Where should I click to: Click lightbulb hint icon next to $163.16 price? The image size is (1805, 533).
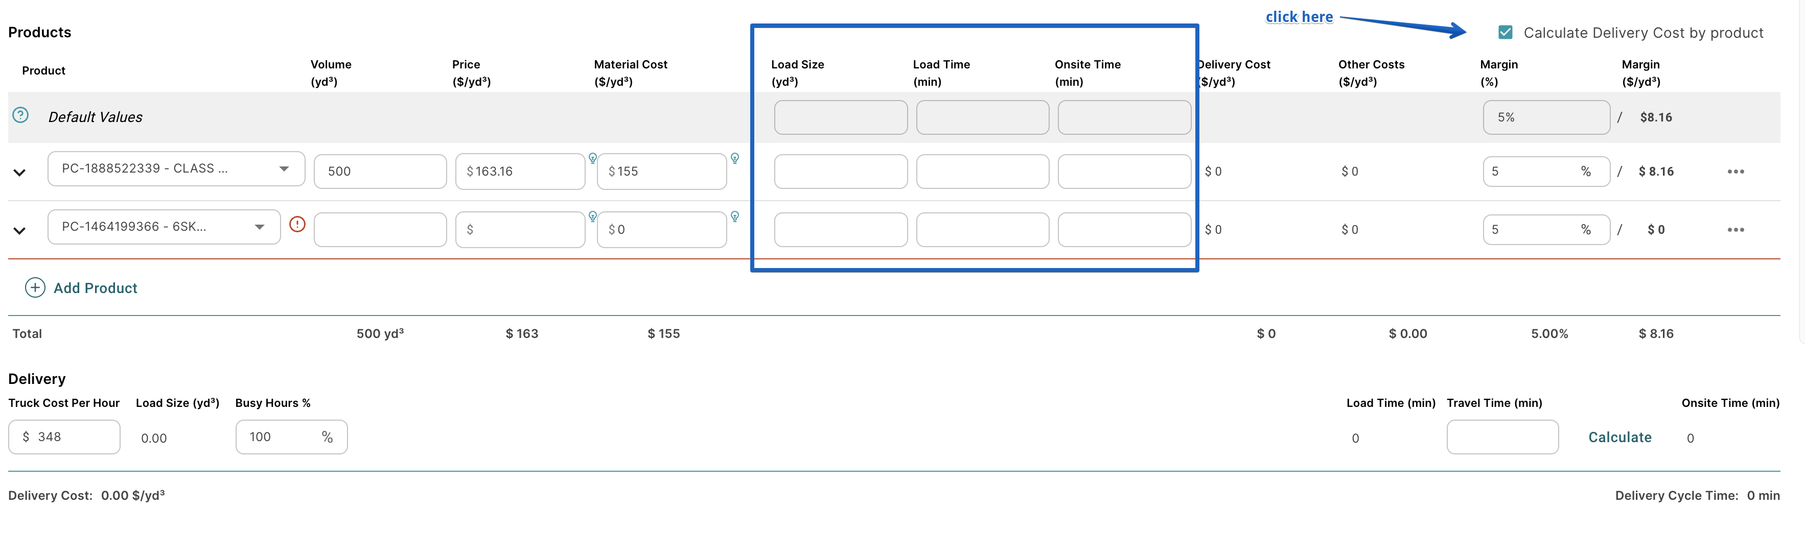pos(593,158)
